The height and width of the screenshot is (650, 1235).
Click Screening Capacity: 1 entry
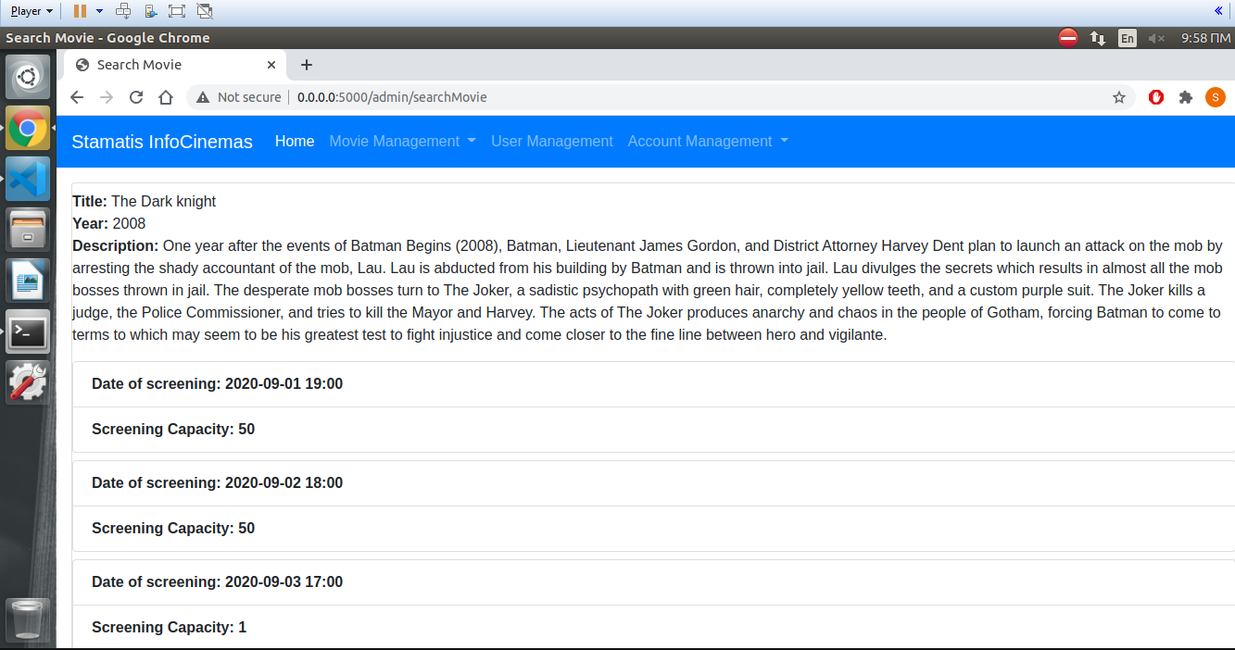654,628
